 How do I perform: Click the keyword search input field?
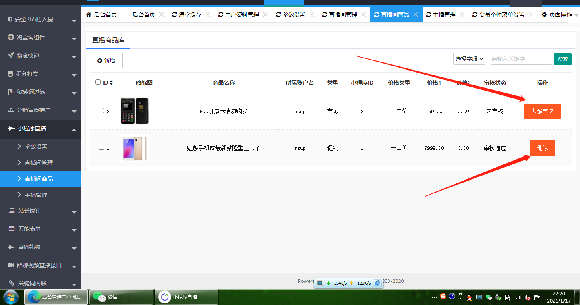[x=521, y=59]
